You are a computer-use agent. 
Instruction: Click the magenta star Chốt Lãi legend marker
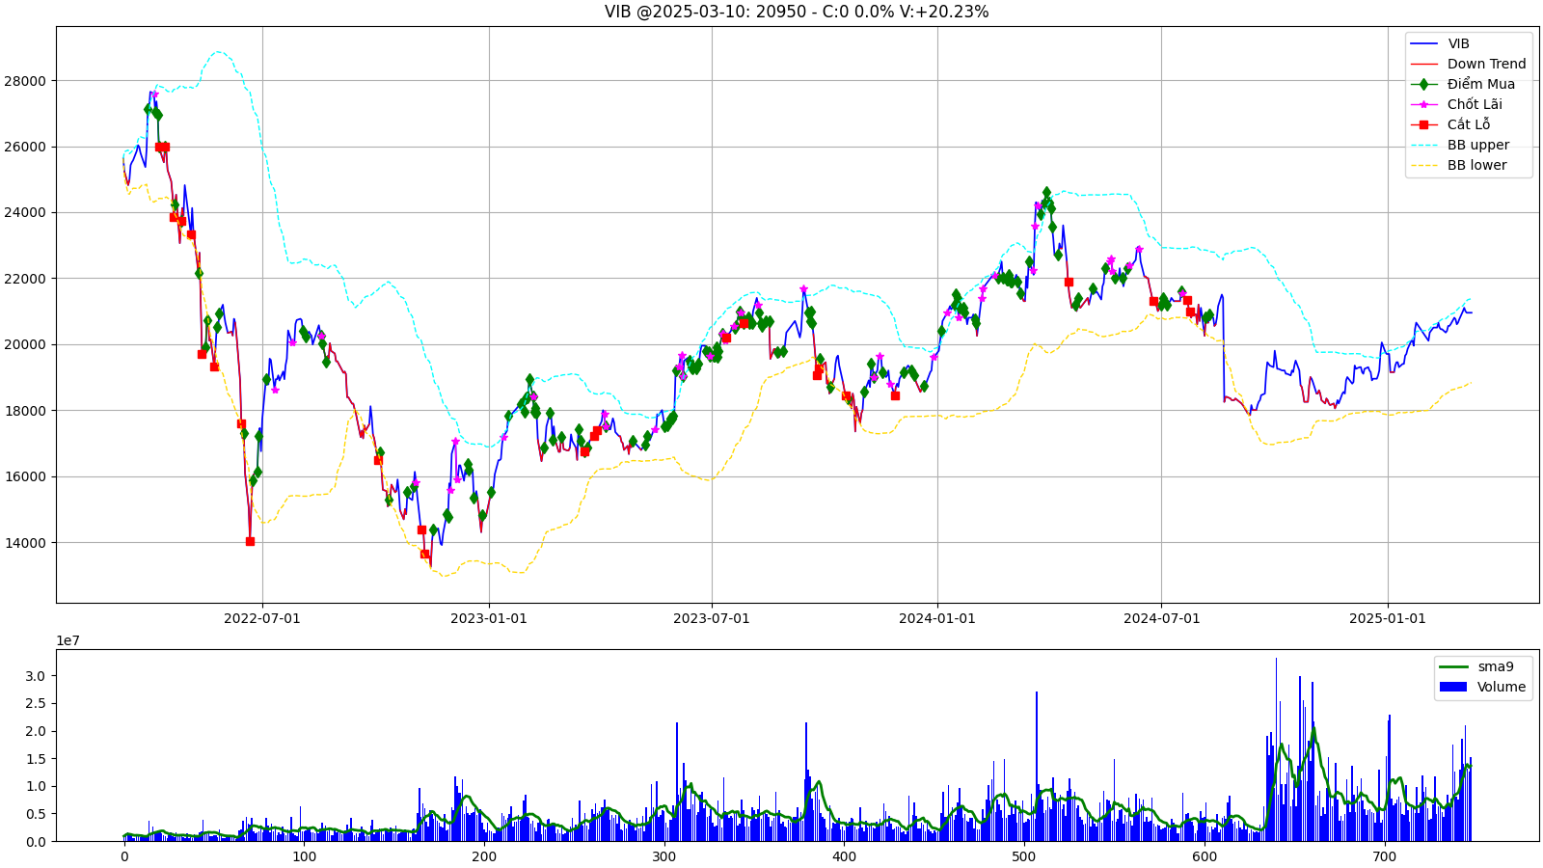click(x=1423, y=104)
